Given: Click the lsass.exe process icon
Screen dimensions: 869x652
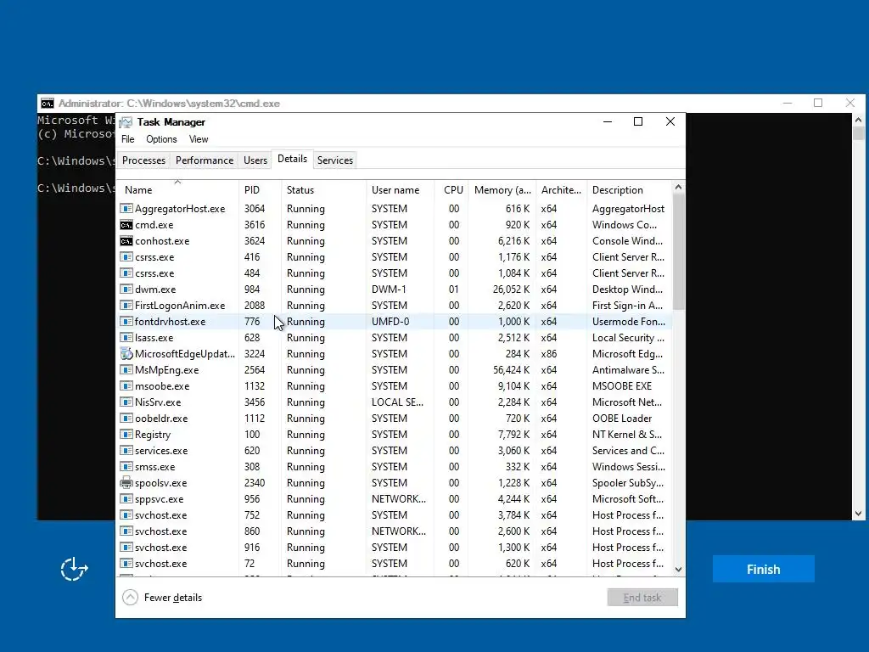Looking at the screenshot, I should [126, 337].
